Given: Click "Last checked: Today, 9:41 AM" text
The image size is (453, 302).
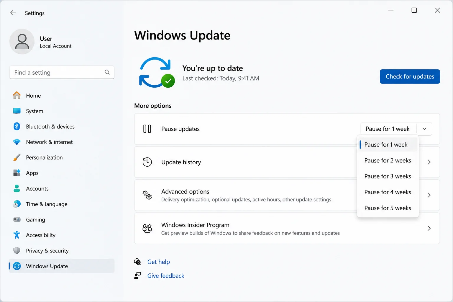Looking at the screenshot, I should 221,78.
